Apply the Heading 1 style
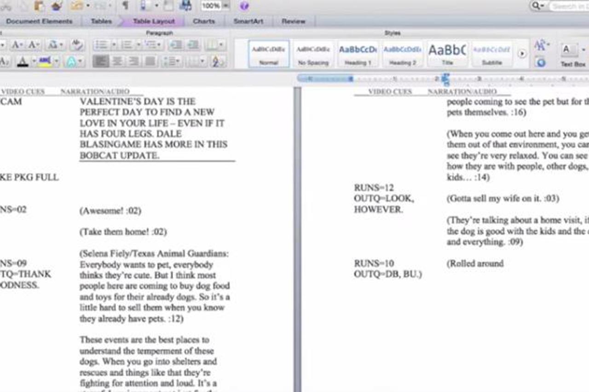This screenshot has width=589, height=392. [358, 54]
